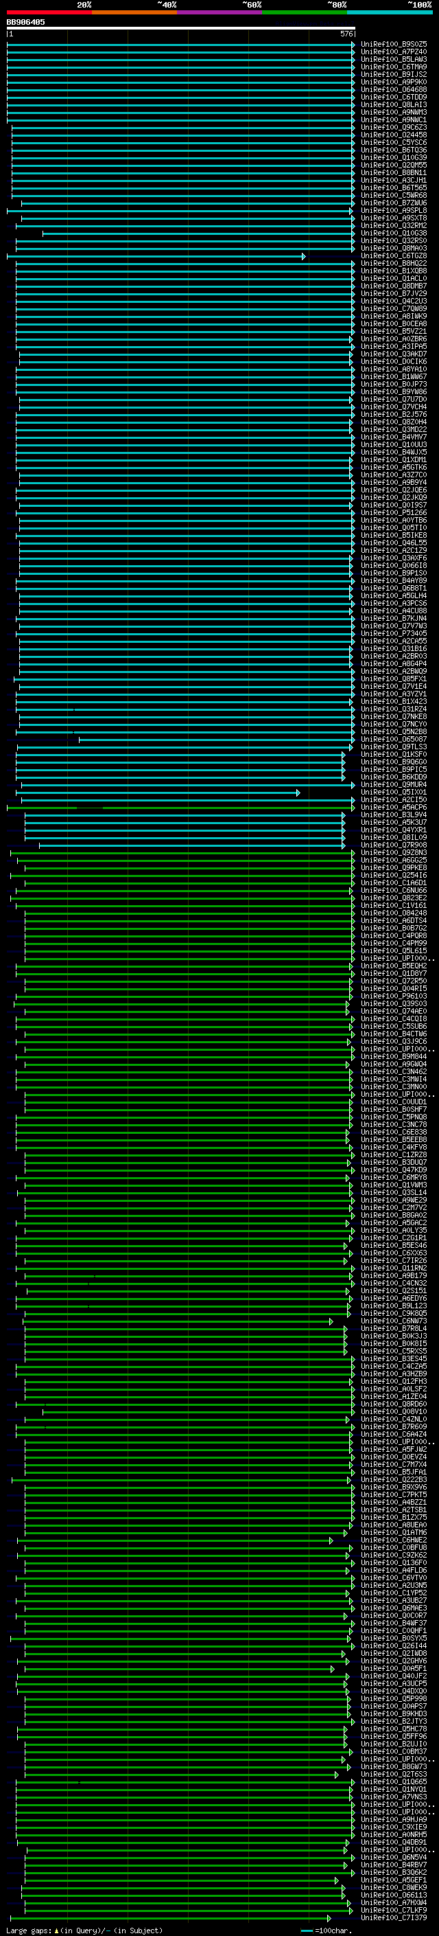Click the cyan ~100% identity legend segment
This screenshot has height=1936, width=439.
390,12
